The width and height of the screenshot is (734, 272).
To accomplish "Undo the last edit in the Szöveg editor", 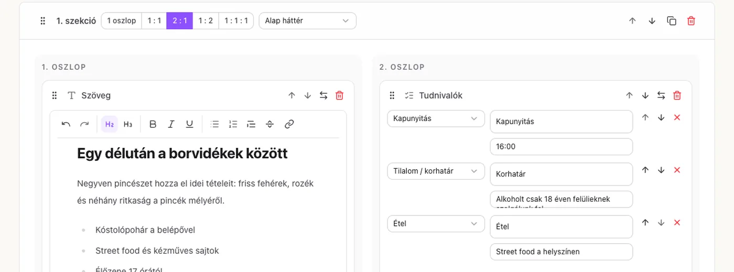I will (x=66, y=124).
